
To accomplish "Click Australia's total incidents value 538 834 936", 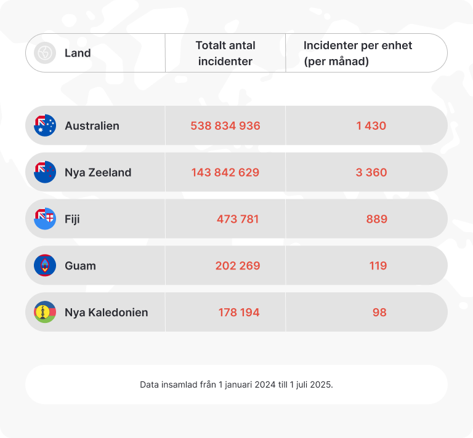I will [x=225, y=125].
